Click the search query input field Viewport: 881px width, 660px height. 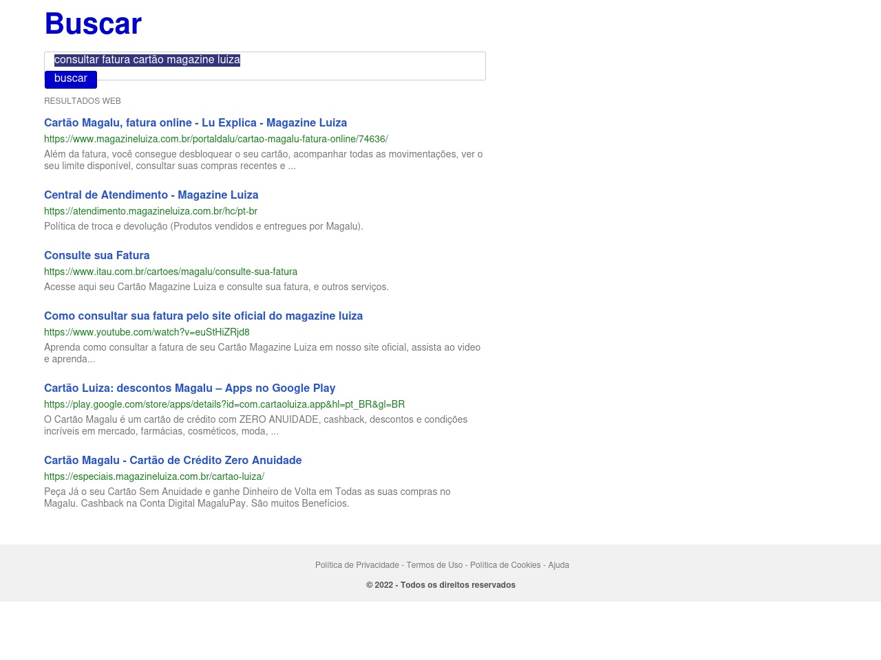point(265,65)
